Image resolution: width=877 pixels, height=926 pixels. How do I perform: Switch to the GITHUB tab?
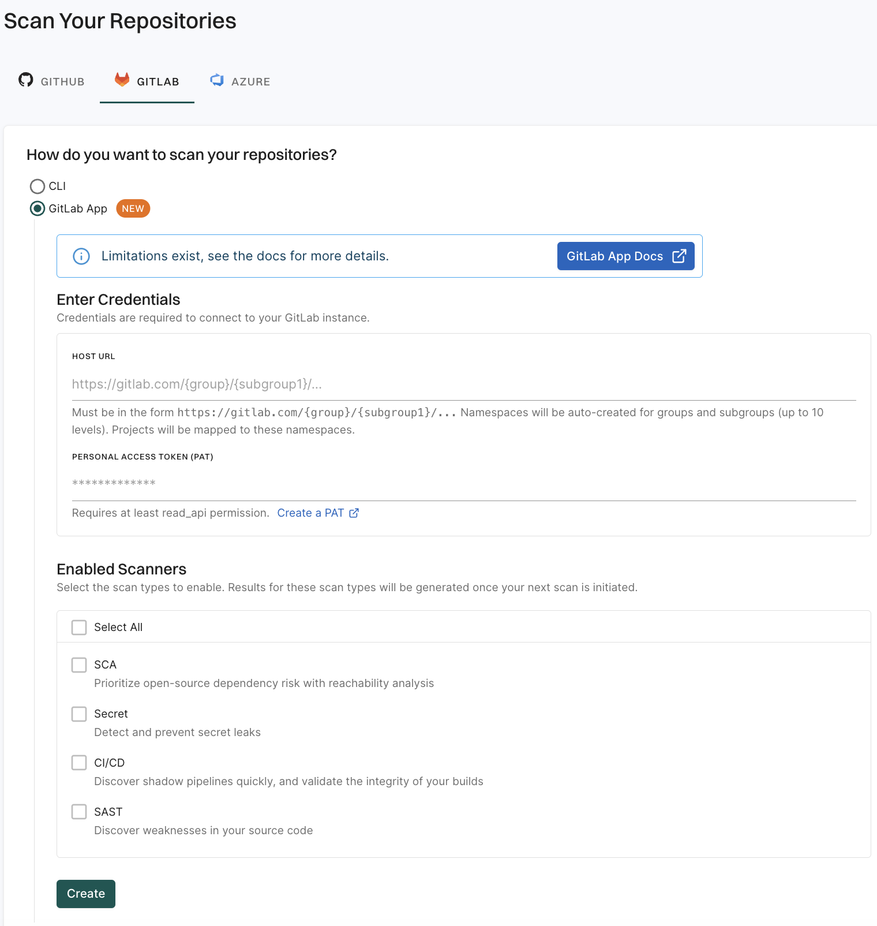click(x=52, y=81)
